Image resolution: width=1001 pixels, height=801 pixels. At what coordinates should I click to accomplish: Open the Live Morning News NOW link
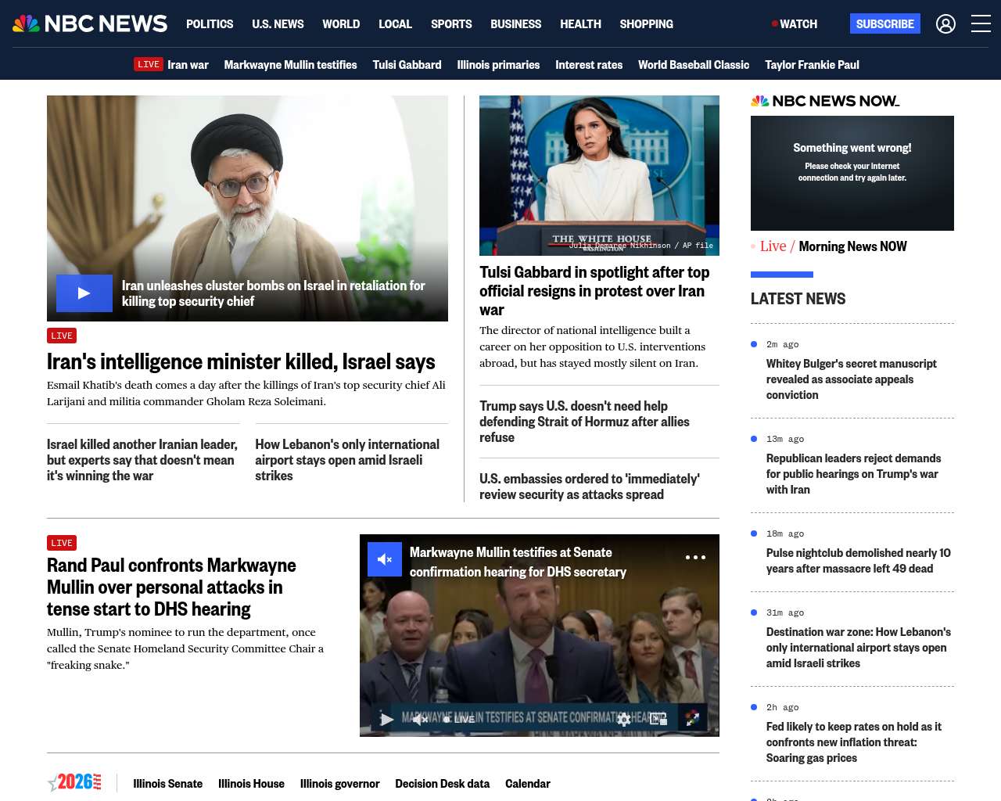coord(834,246)
